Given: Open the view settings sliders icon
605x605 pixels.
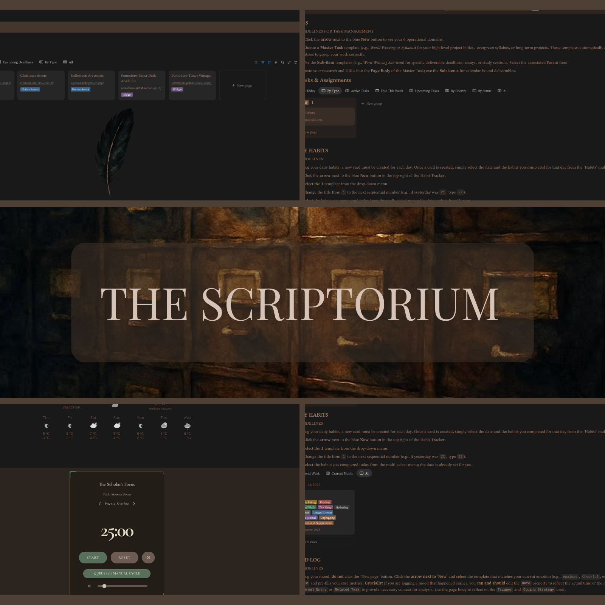Looking at the screenshot, I should point(296,62).
